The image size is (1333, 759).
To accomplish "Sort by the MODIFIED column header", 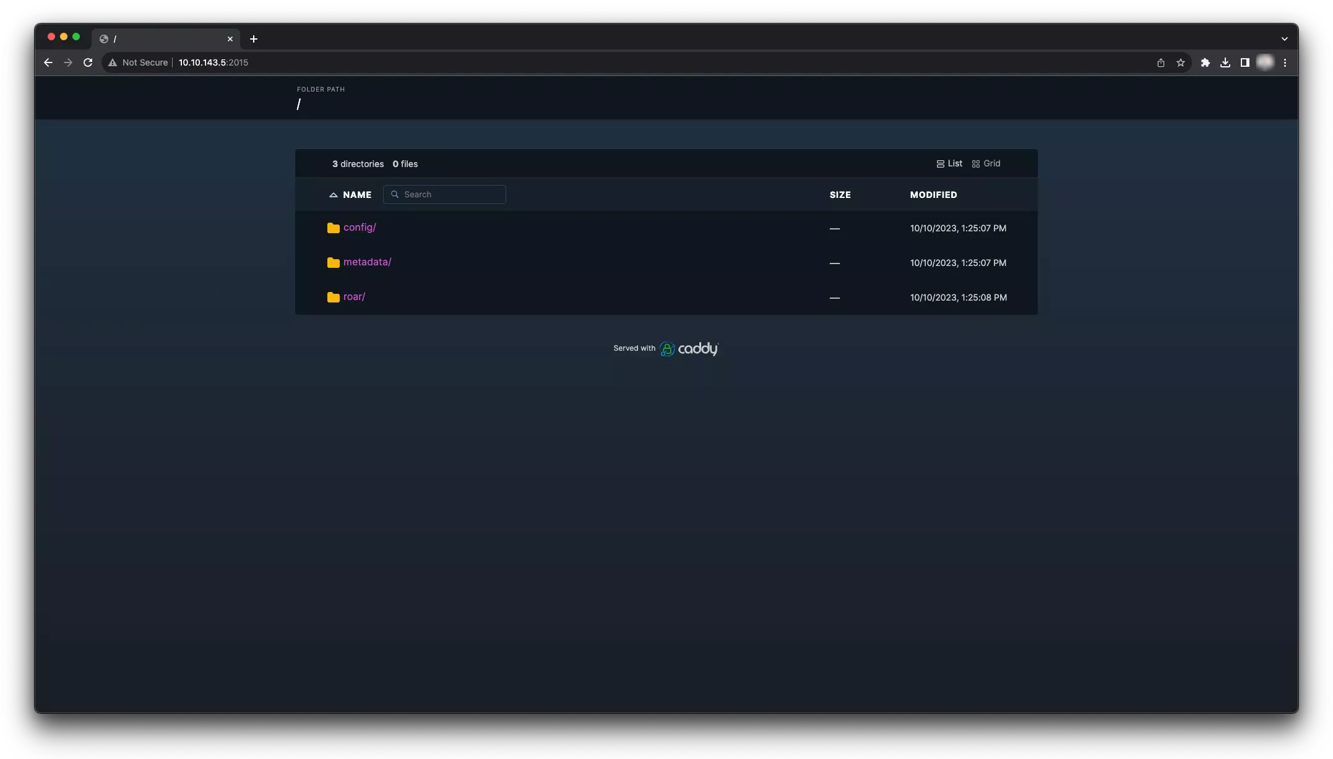I will click(x=933, y=195).
